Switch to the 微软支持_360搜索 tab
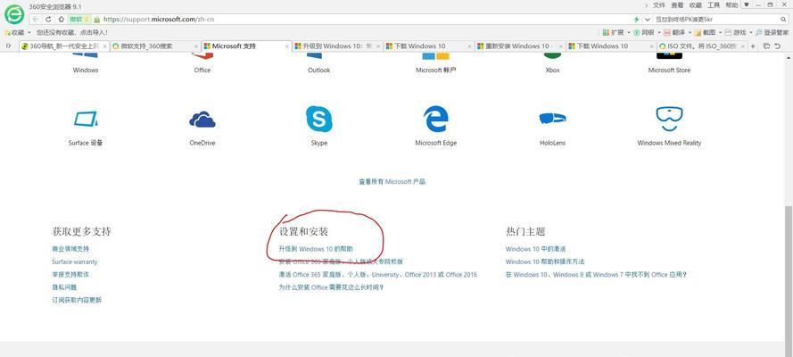The height and width of the screenshot is (357, 793). pyautogui.click(x=155, y=46)
